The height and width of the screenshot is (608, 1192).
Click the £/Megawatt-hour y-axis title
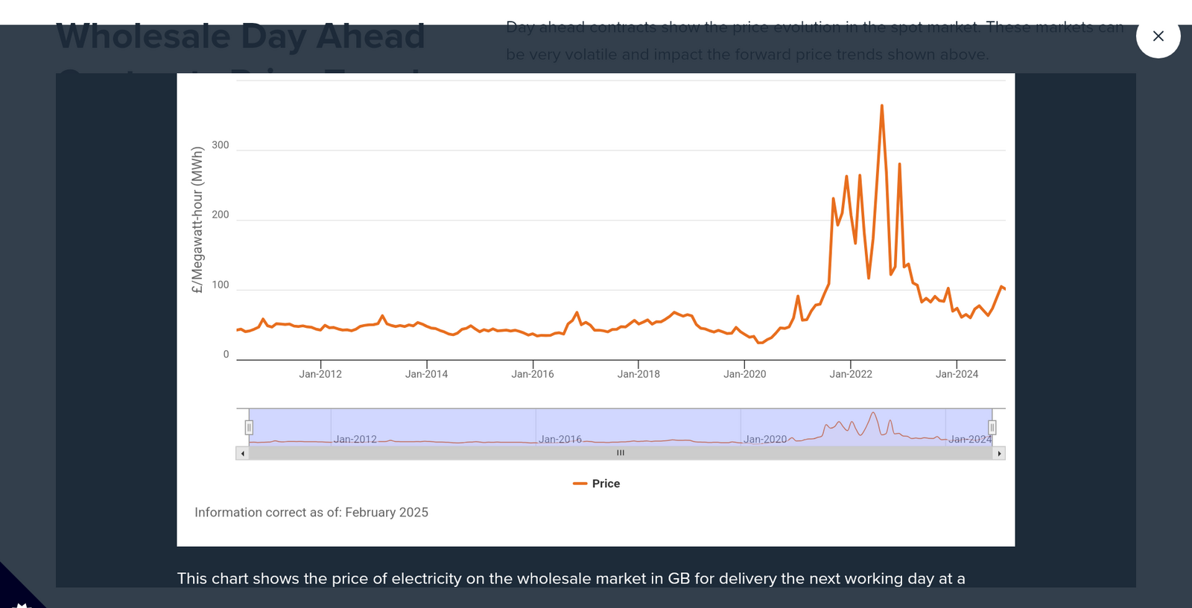(197, 220)
